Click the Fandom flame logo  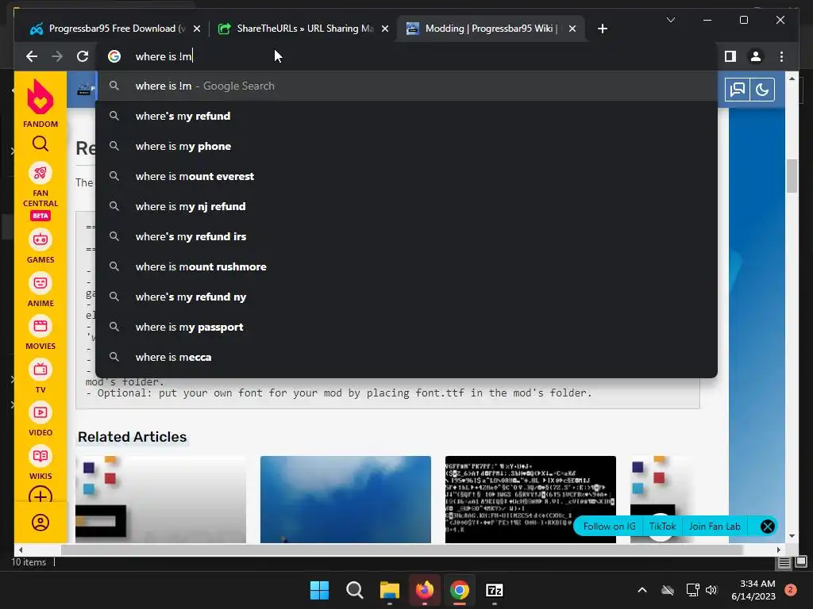click(x=40, y=97)
